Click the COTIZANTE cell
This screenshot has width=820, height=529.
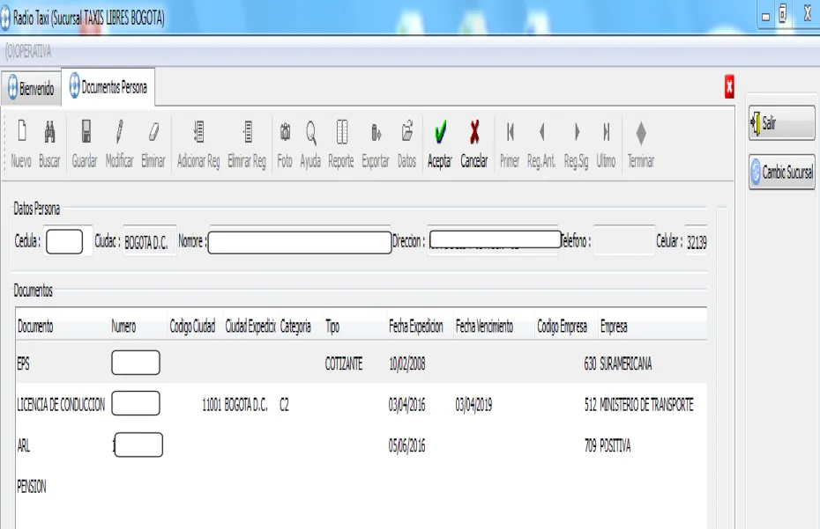click(344, 364)
